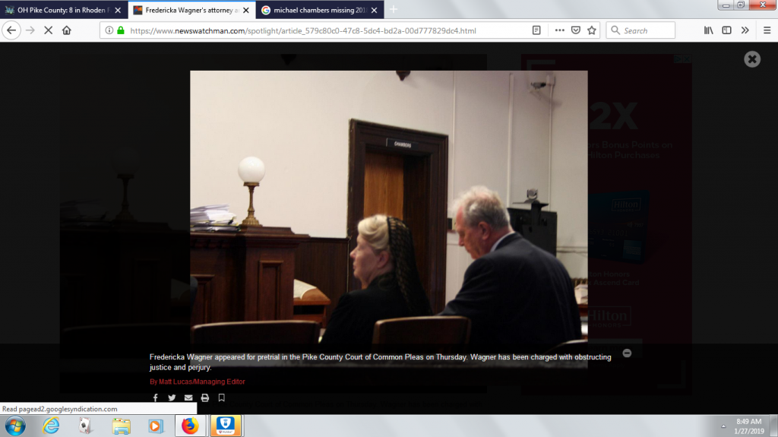Click the Matt Lucas/Managing Editor byline
Image resolution: width=778 pixels, height=437 pixels.
click(198, 382)
